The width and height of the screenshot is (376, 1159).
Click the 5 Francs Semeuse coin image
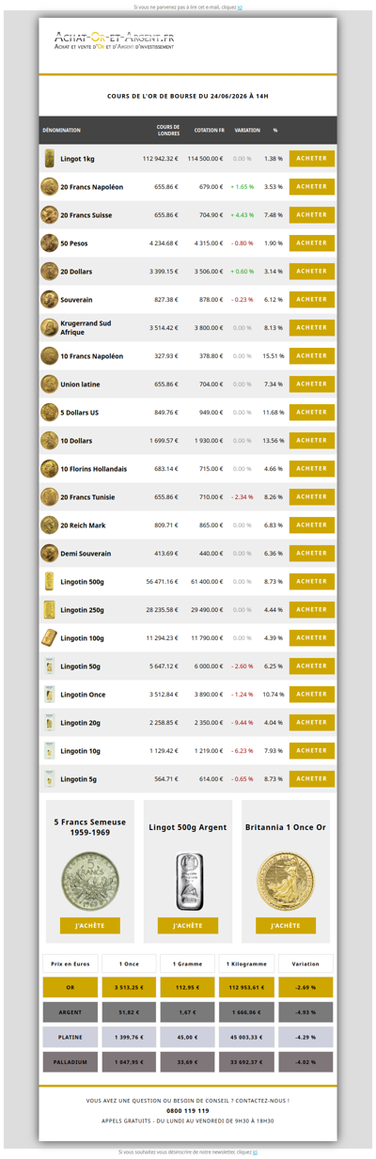coord(90,881)
